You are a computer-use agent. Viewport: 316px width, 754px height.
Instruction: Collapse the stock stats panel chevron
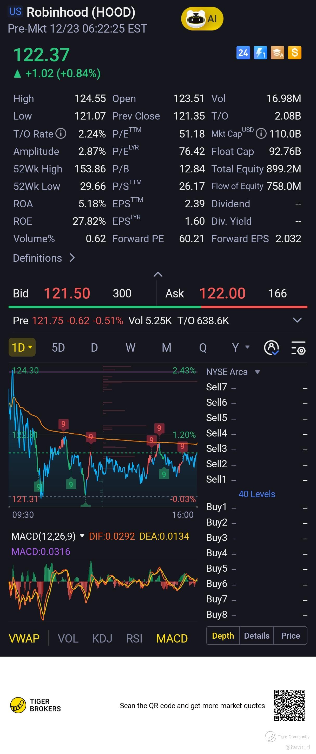coord(158,274)
